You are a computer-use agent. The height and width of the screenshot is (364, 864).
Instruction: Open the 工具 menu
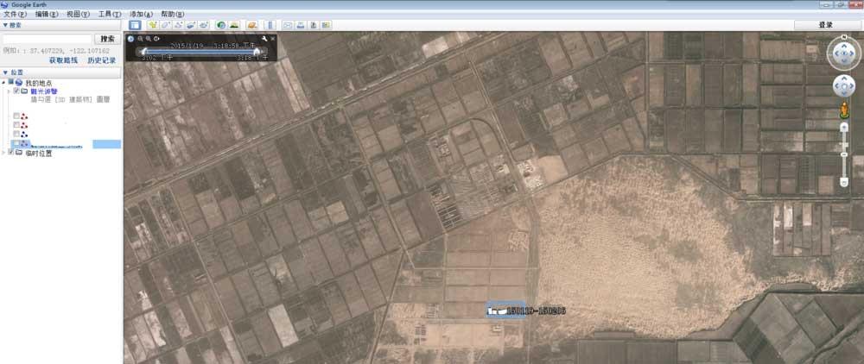[x=109, y=15]
